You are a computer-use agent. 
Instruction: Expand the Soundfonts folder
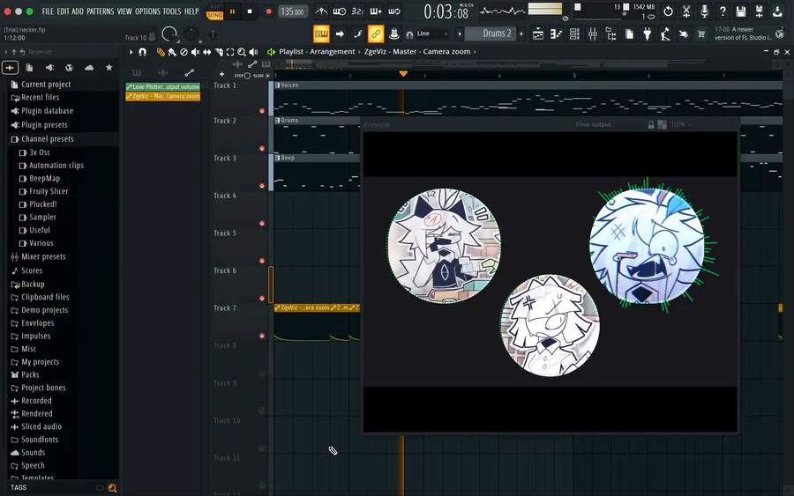40,440
